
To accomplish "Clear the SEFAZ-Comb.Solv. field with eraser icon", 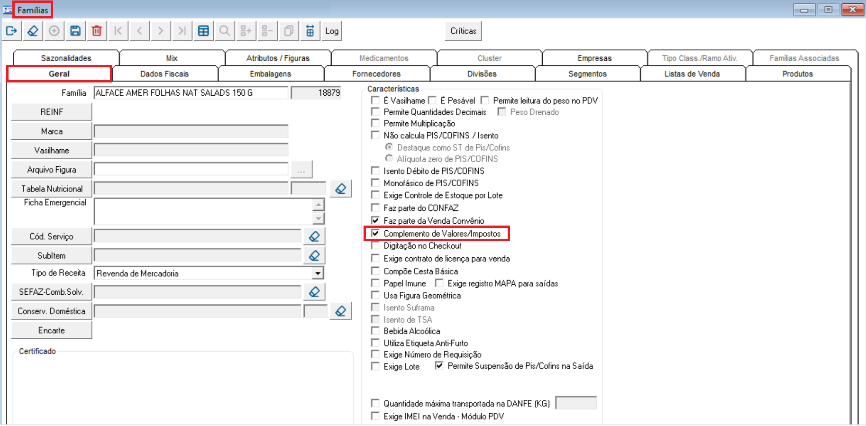I will 314,292.
